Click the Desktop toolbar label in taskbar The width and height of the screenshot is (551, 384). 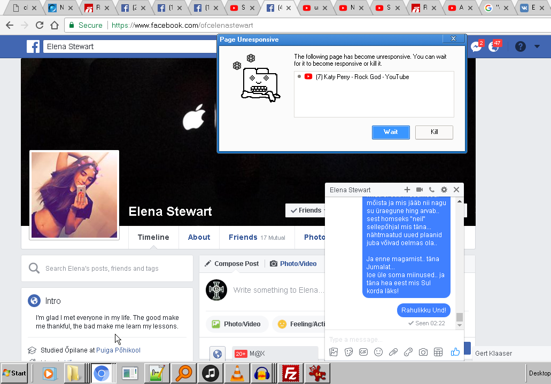(539, 373)
